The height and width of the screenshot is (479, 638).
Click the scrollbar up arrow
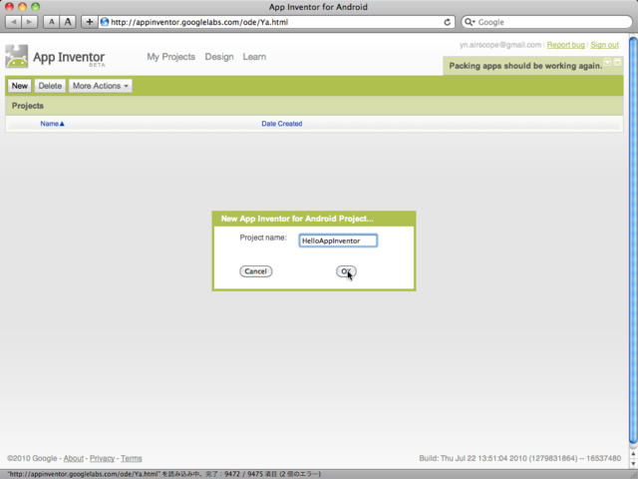pyautogui.click(x=633, y=453)
